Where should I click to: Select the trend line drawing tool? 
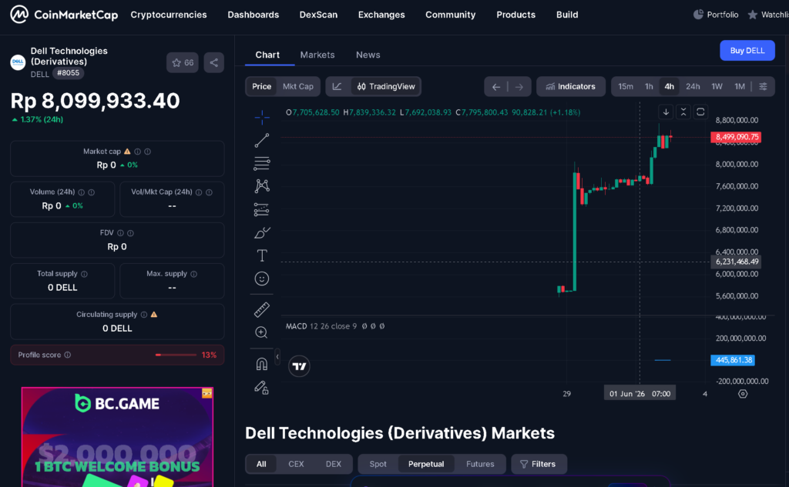point(262,140)
